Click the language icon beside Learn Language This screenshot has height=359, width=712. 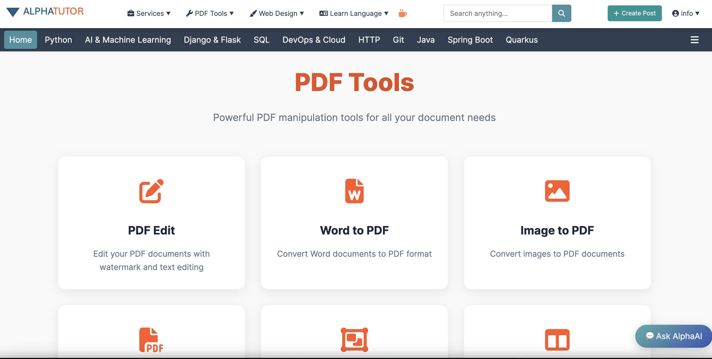tap(324, 13)
